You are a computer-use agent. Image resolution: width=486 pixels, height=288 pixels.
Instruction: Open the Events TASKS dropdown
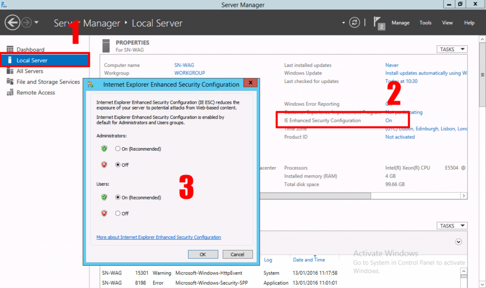click(451, 226)
